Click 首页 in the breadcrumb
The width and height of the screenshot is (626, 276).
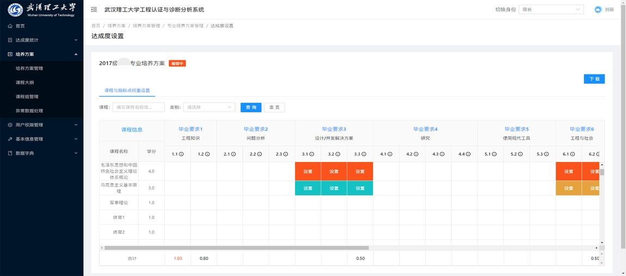[96, 26]
